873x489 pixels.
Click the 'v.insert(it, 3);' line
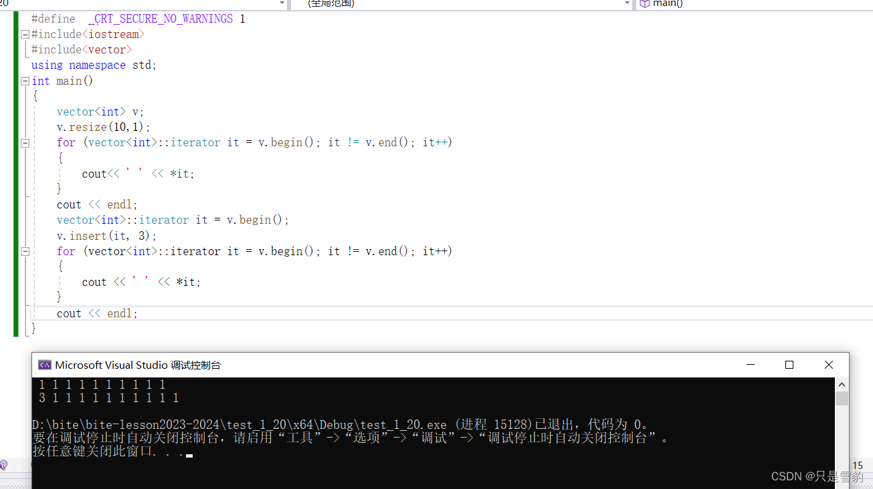tap(106, 236)
